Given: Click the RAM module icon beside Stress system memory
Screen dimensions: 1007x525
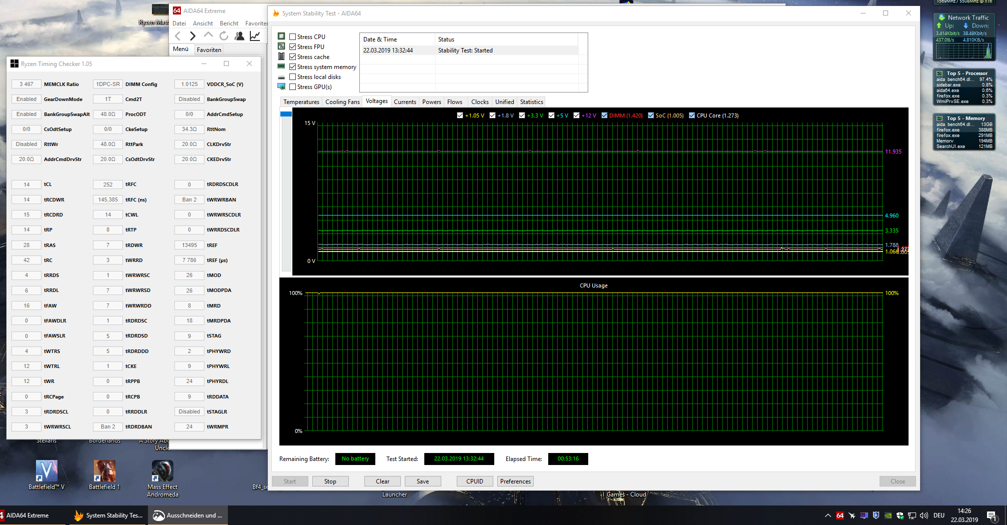Looking at the screenshot, I should click(281, 66).
